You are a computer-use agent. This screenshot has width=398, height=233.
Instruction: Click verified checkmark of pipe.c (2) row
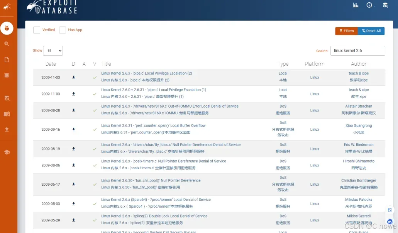tap(95, 77)
